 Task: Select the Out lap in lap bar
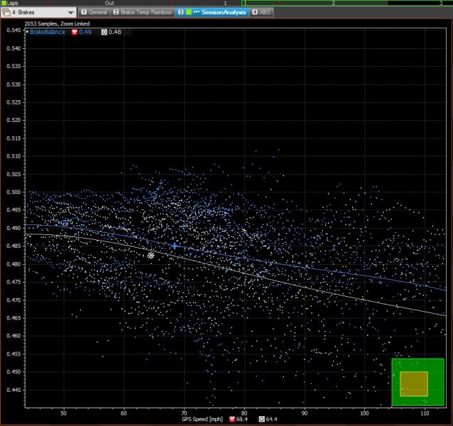tap(109, 3)
